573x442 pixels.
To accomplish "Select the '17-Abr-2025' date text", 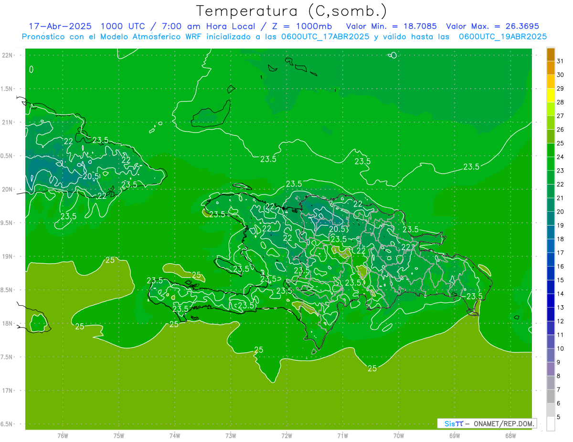I will point(60,26).
